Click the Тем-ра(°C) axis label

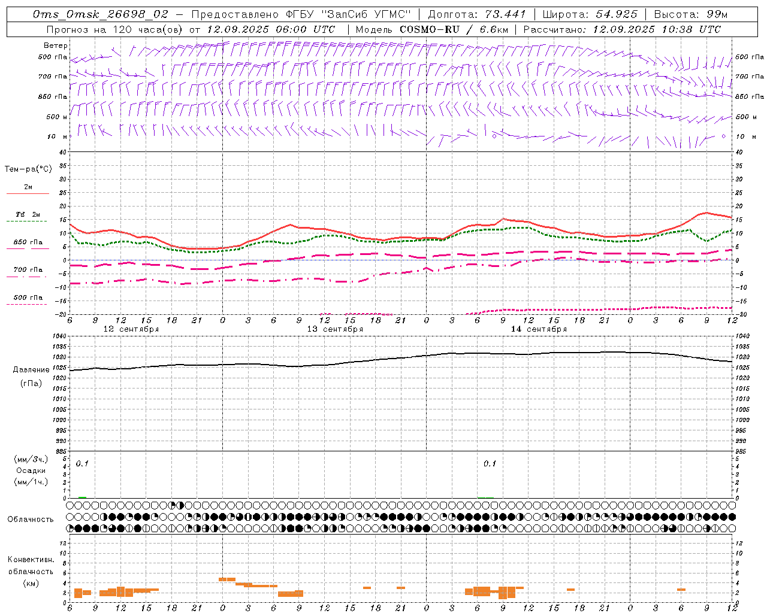[x=28, y=169]
